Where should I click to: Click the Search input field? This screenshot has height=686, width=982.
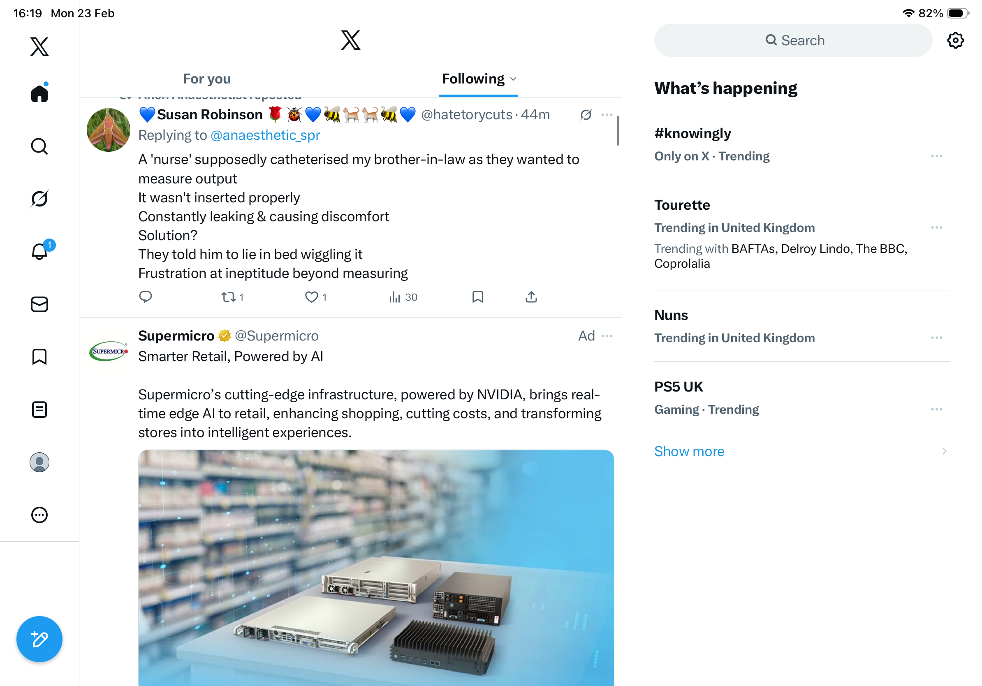[793, 41]
